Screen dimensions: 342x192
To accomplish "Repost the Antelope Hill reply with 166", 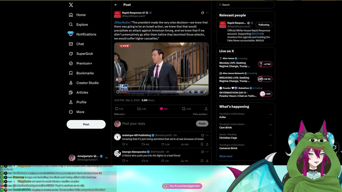I will point(143,144).
